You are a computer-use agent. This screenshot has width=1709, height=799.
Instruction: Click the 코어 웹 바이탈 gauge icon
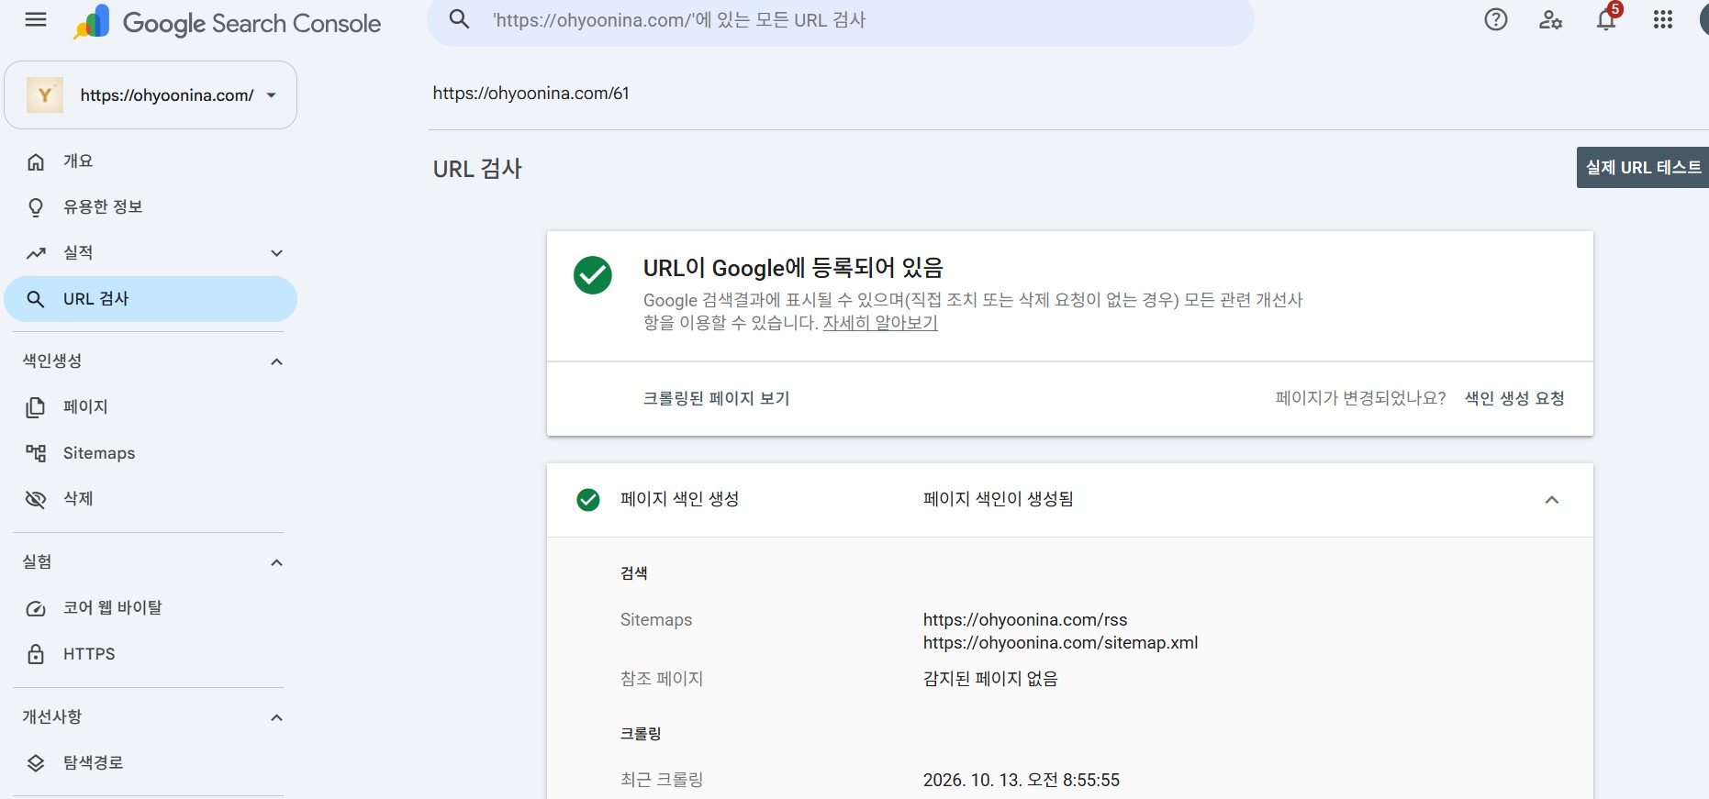[x=36, y=608]
